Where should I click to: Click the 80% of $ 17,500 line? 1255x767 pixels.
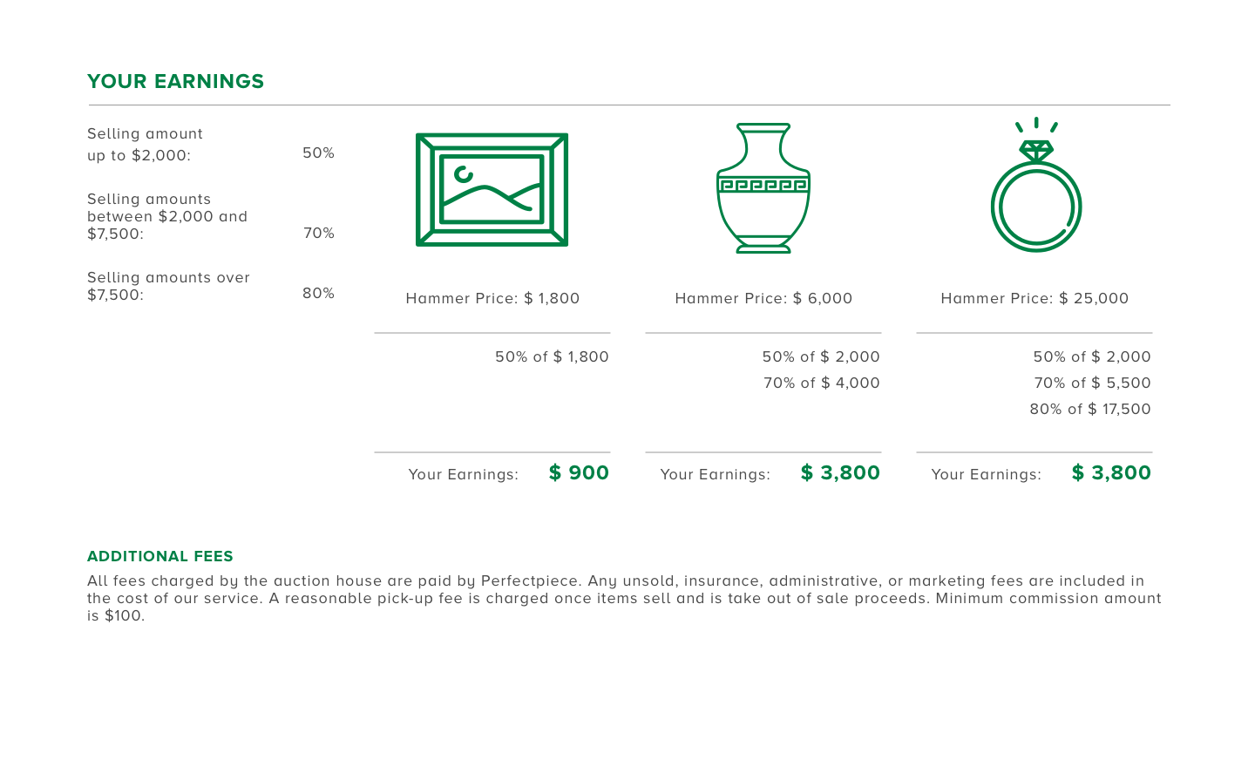(1090, 409)
